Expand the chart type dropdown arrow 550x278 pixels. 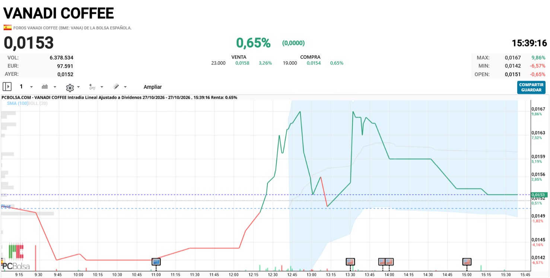pyautogui.click(x=55, y=87)
